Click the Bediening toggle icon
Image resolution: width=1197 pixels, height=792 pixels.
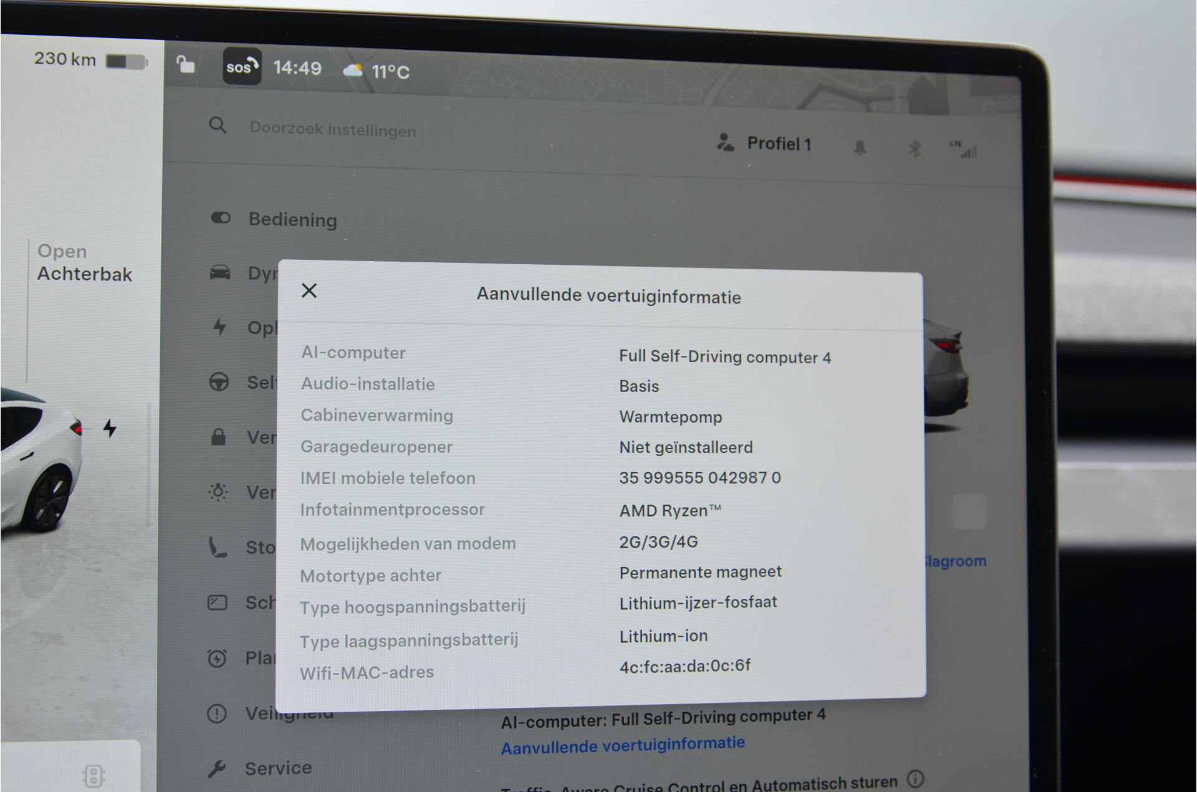pos(221,217)
